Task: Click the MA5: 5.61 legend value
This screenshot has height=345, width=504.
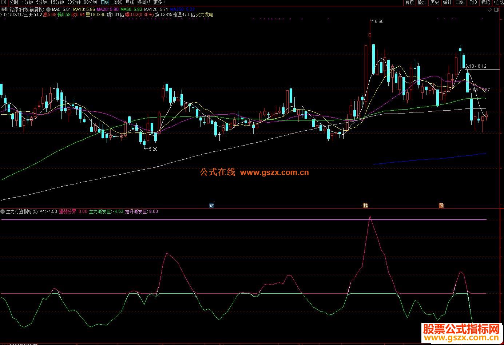Action: click(x=61, y=9)
